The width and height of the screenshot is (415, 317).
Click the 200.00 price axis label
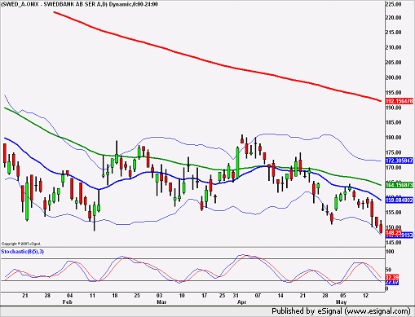tap(394, 77)
